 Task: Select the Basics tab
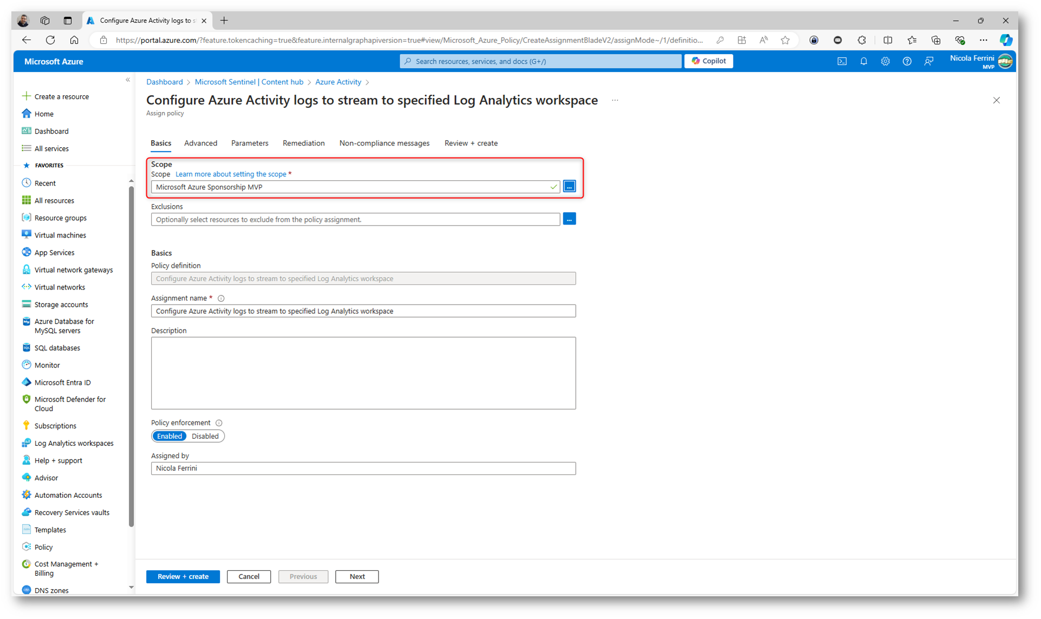point(161,143)
